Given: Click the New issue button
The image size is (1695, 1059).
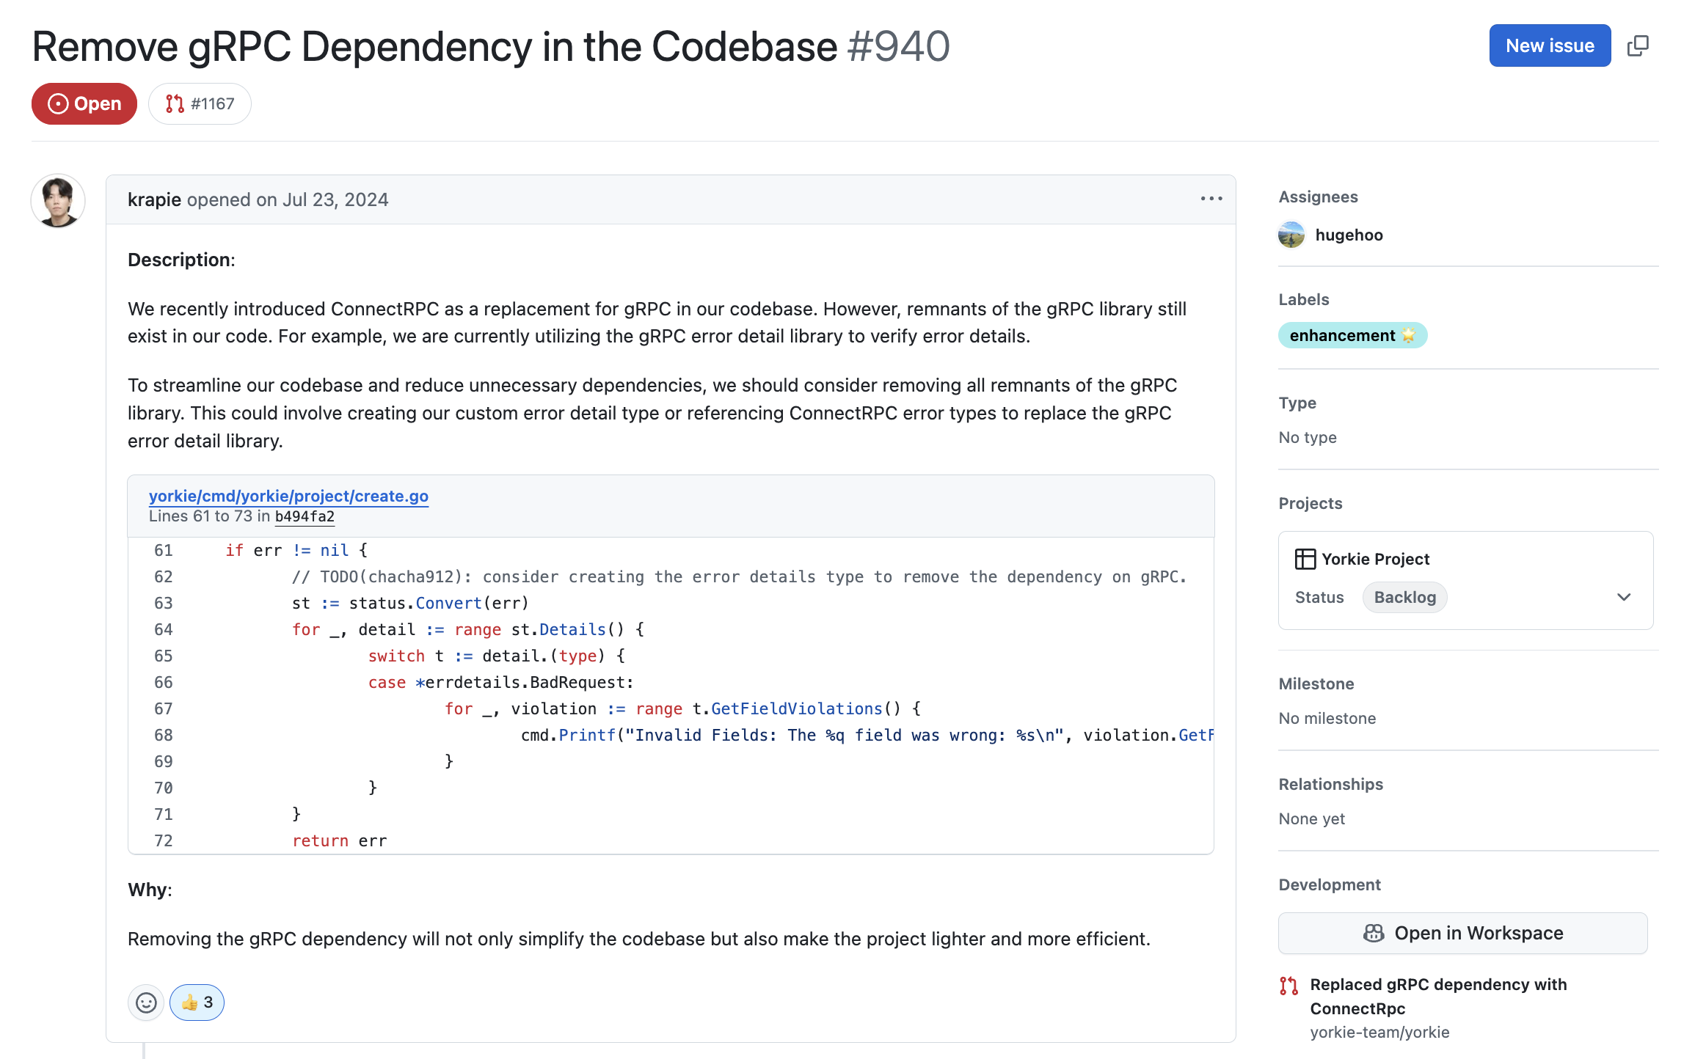Looking at the screenshot, I should pos(1549,45).
